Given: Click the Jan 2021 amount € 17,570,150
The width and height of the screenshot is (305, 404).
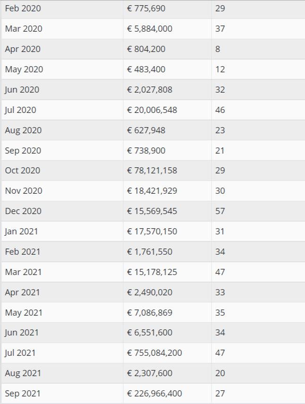Looking at the screenshot, I should (x=152, y=232).
